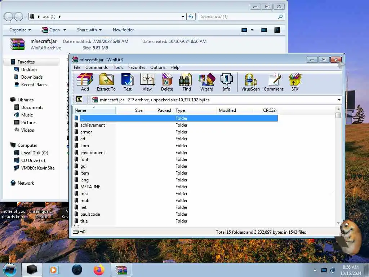Expand the WinRAR archive path dropdown
Viewport: 369px width, 277px height.
pos(339,100)
